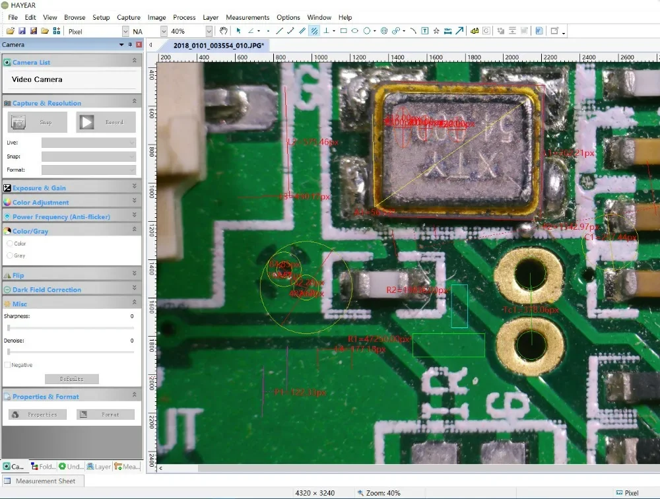Image resolution: width=660 pixels, height=499 pixels.
Task: Select the rectangle measurement tool
Action: (344, 31)
